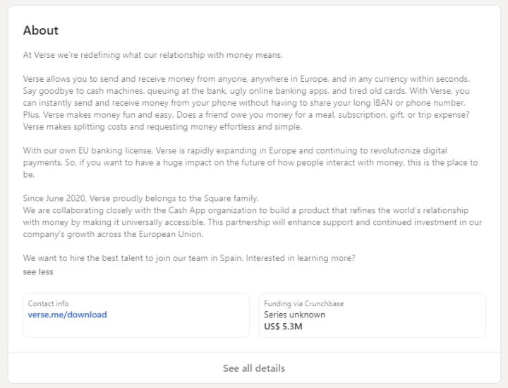Click the "We want to hire the best talent" sentence

pyautogui.click(x=188, y=258)
